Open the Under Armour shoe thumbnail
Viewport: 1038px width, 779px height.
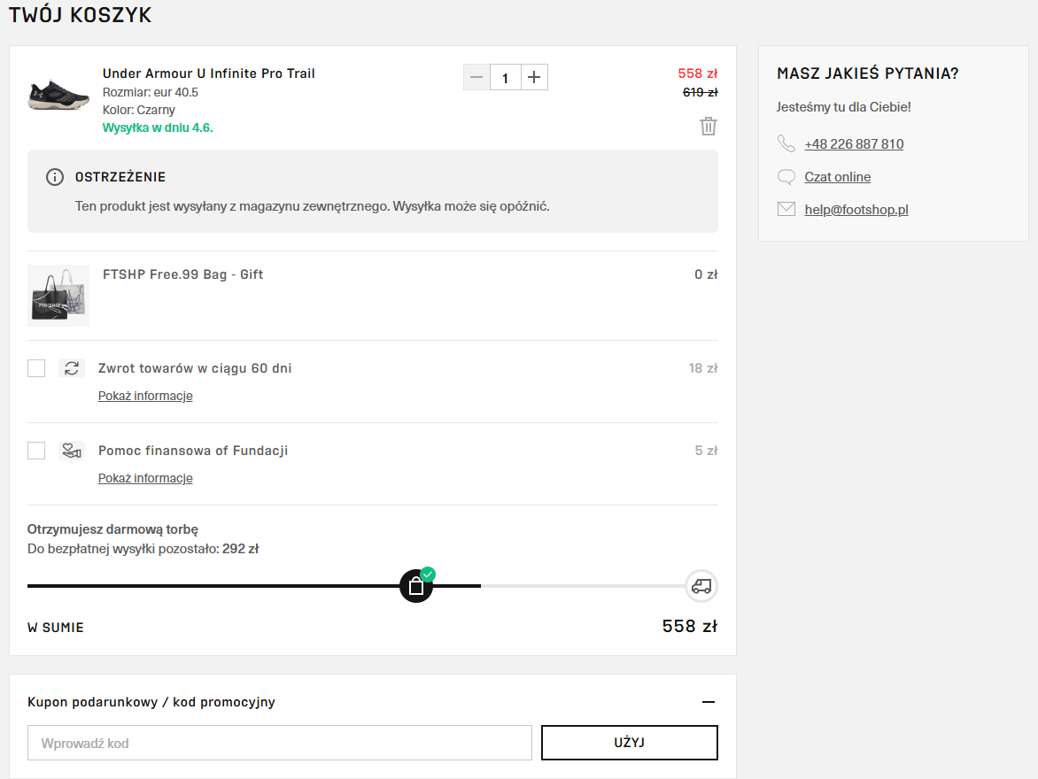[x=59, y=96]
